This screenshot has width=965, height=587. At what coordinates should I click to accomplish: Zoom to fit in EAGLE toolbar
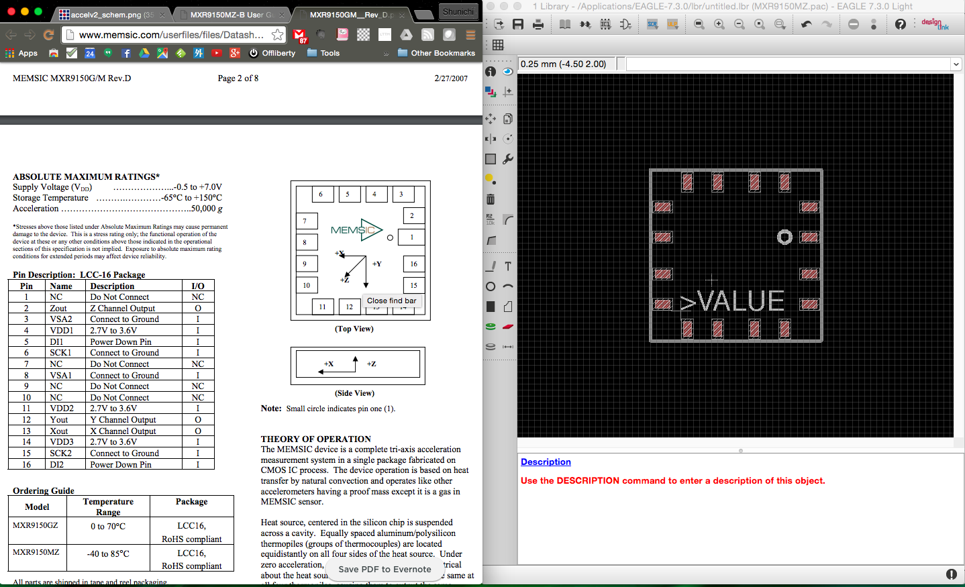[x=699, y=24]
